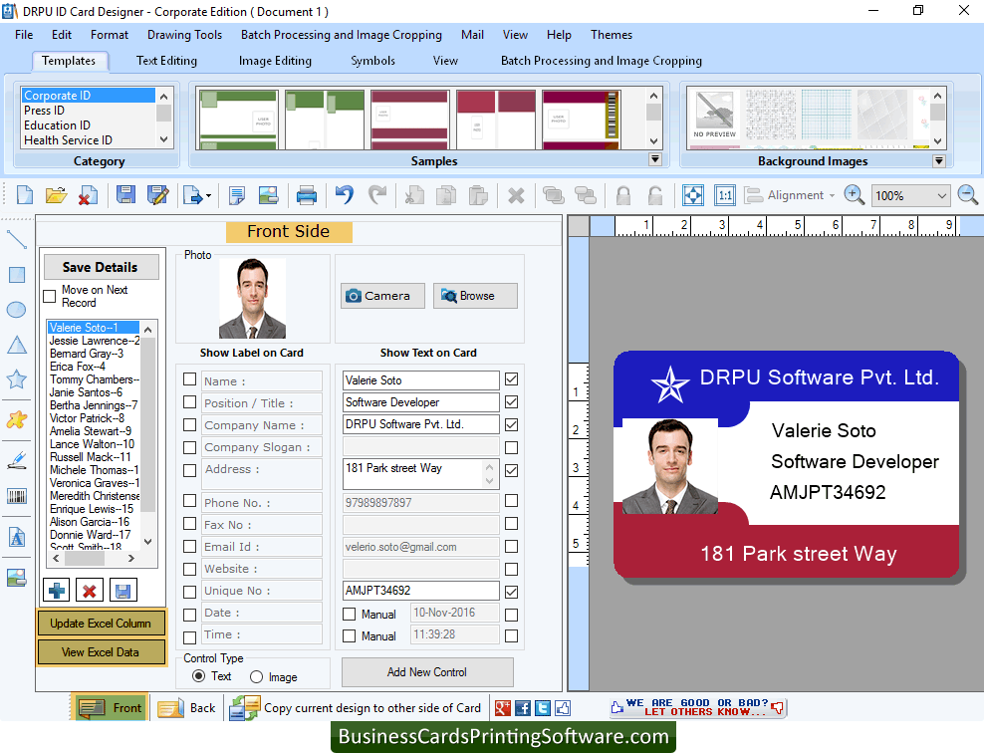Select Education ID category
This screenshot has width=984, height=753.
click(x=57, y=125)
